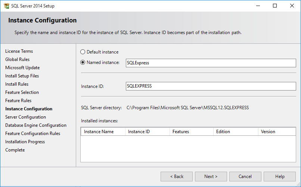Select Feature Rules in sidebar
This screenshot has height=187, width=301.
click(18, 101)
